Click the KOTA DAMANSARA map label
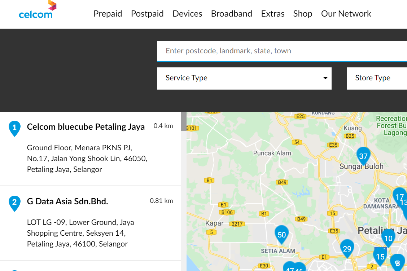The height and width of the screenshot is (271, 407). (x=381, y=204)
